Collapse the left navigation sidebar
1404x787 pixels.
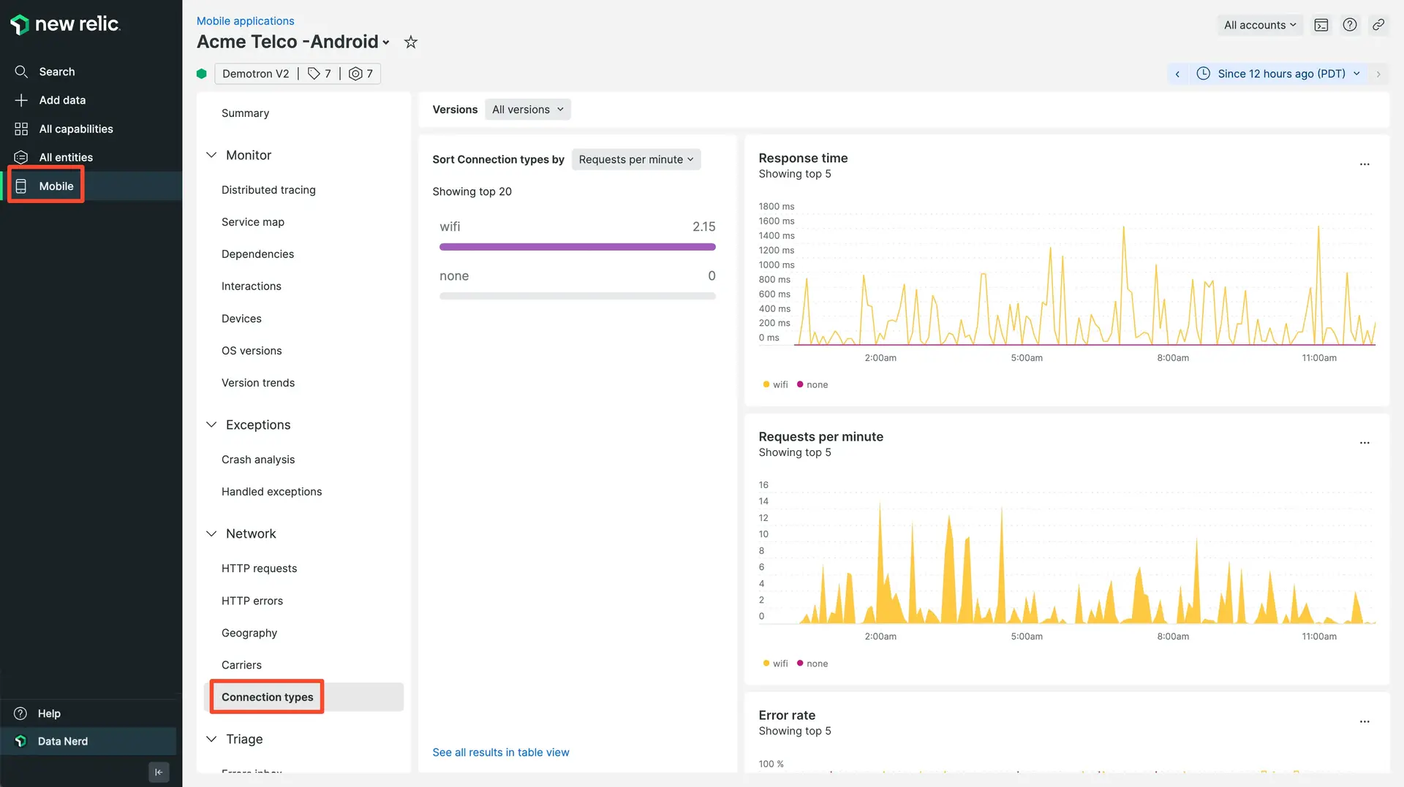point(159,772)
